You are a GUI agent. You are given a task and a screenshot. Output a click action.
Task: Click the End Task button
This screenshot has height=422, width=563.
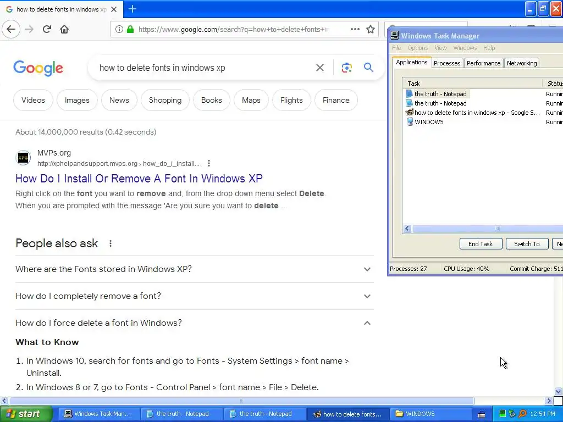pos(481,243)
